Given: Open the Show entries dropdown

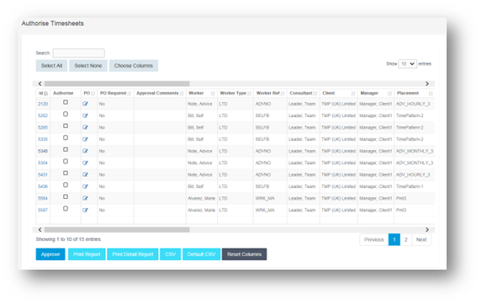Looking at the screenshot, I should 407,64.
